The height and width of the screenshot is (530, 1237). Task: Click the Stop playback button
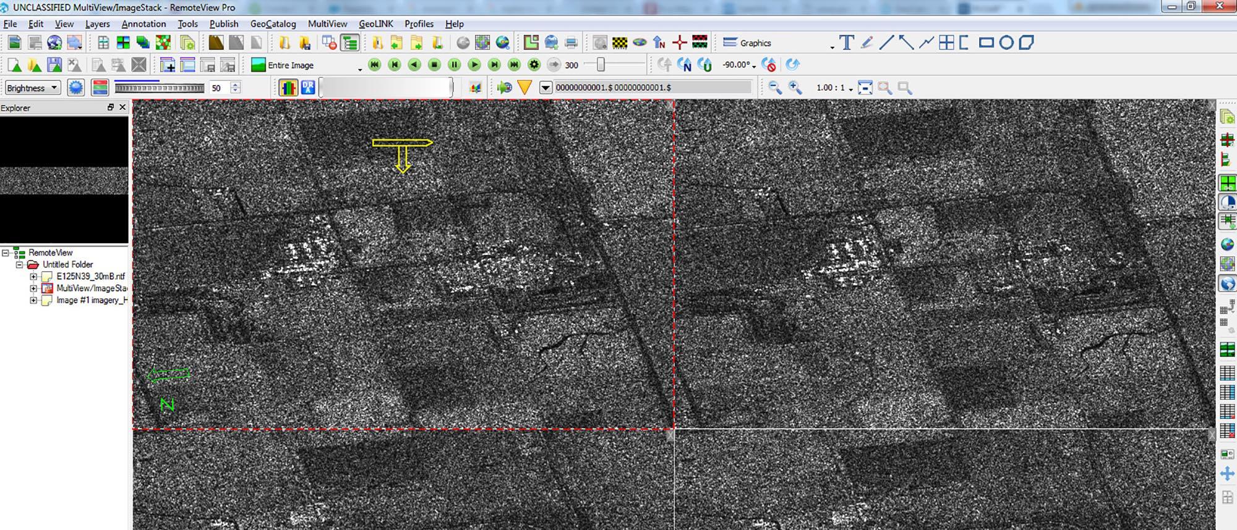point(434,64)
